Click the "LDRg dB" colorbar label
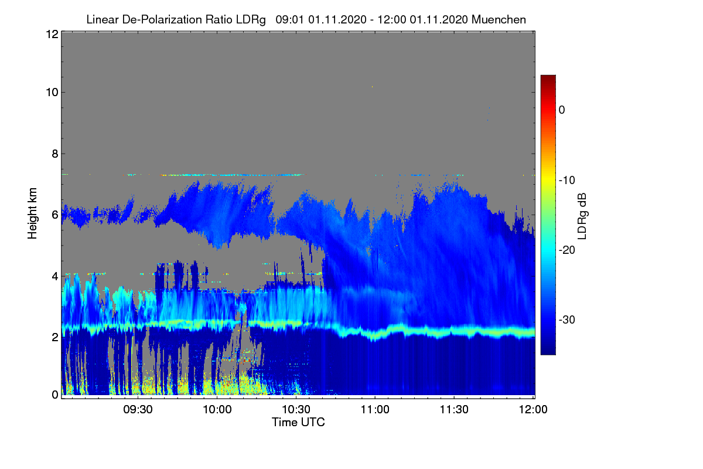 pos(582,215)
